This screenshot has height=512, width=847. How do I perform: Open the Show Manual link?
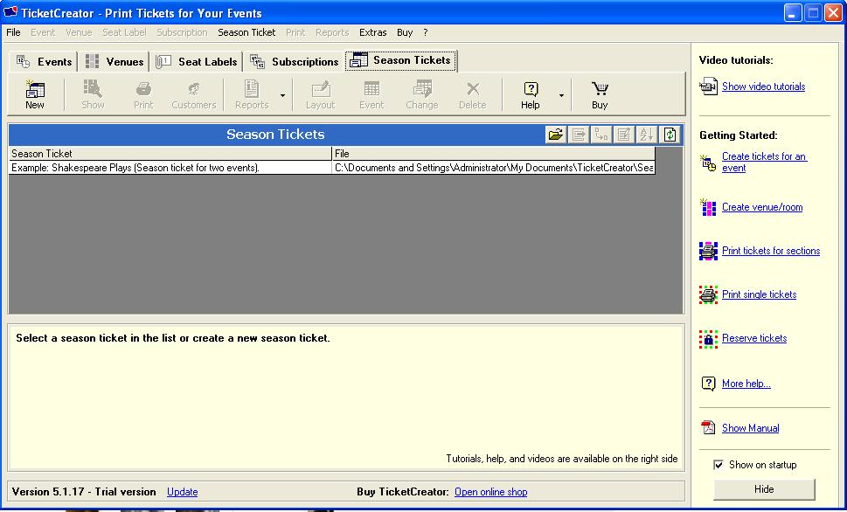[x=750, y=428]
